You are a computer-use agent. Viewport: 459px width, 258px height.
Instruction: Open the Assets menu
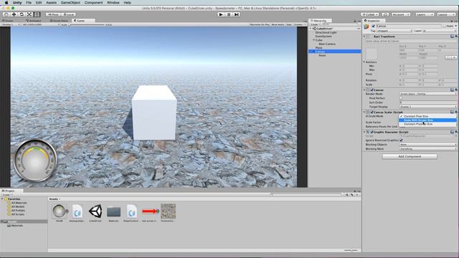tap(51, 3)
